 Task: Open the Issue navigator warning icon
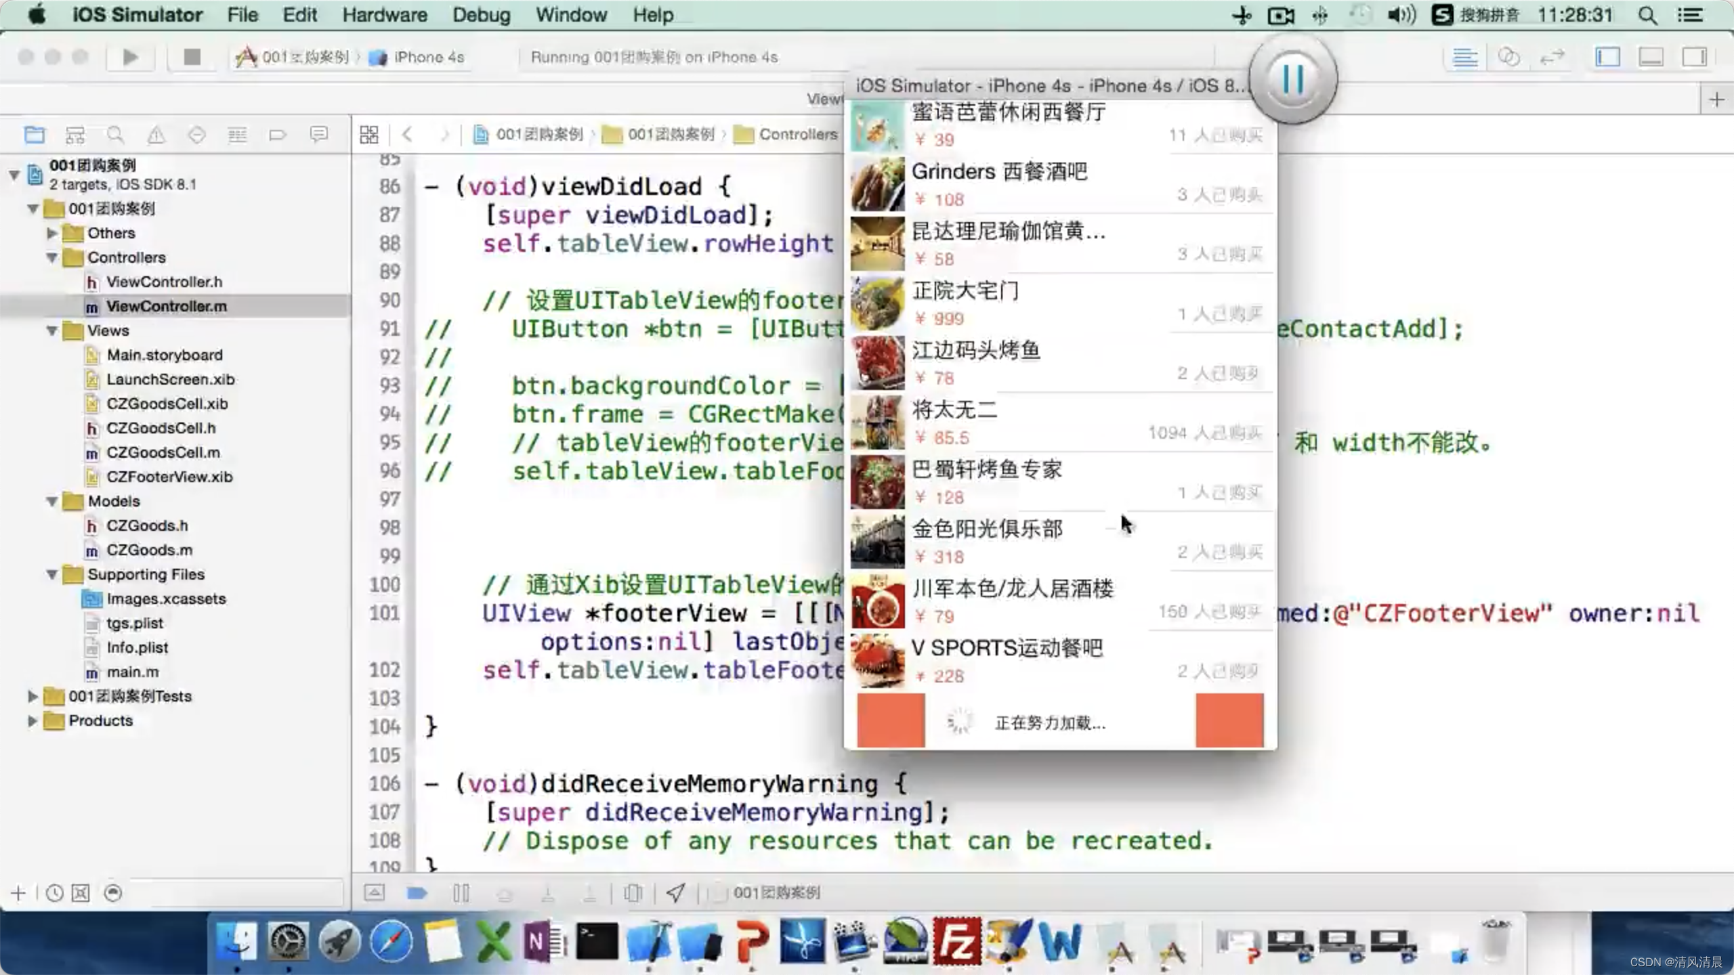[156, 135]
